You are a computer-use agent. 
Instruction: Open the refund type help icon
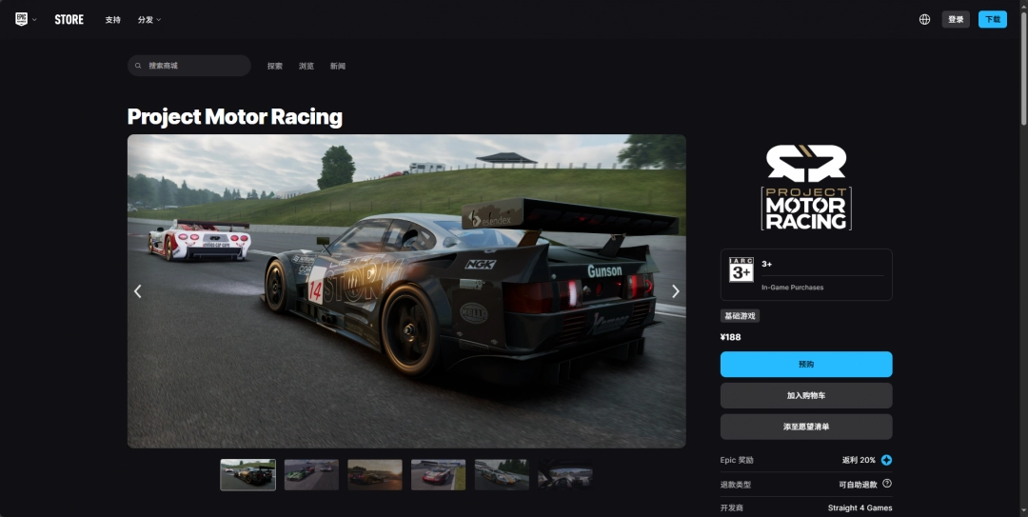886,484
